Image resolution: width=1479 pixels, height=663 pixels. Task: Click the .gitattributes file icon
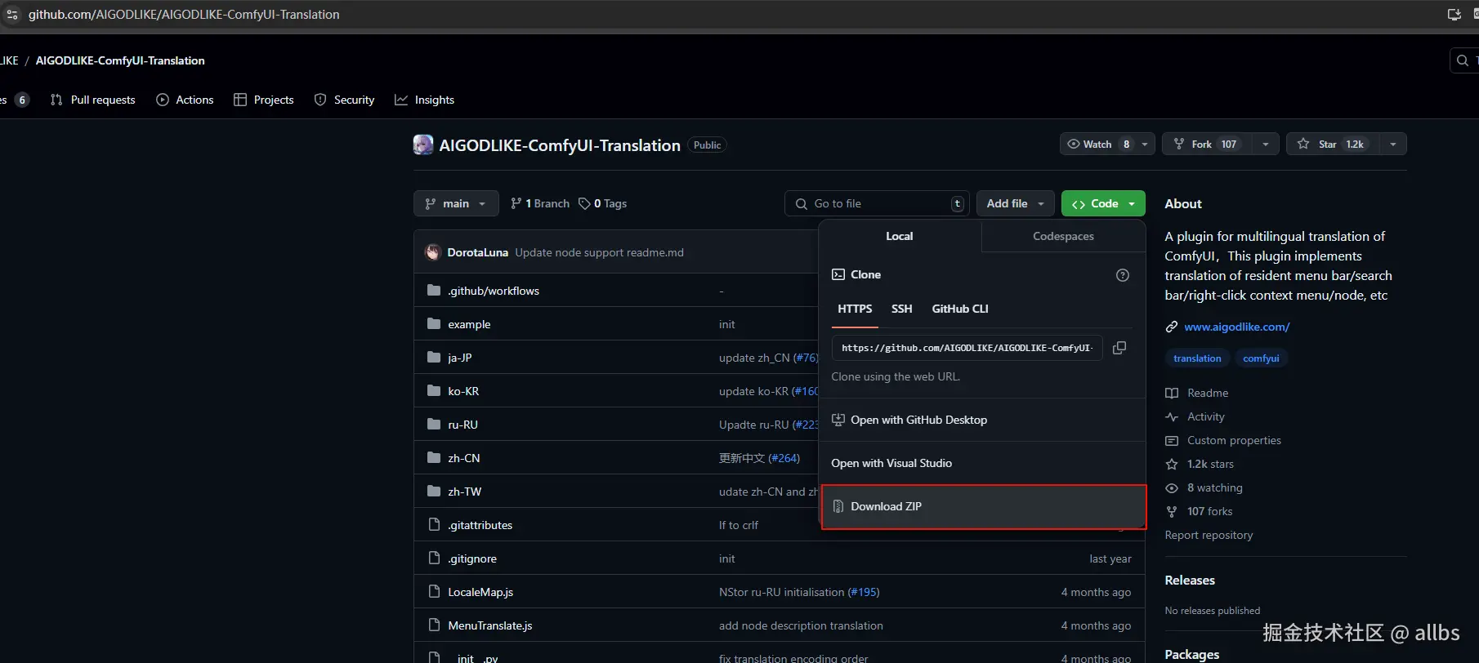pos(434,525)
